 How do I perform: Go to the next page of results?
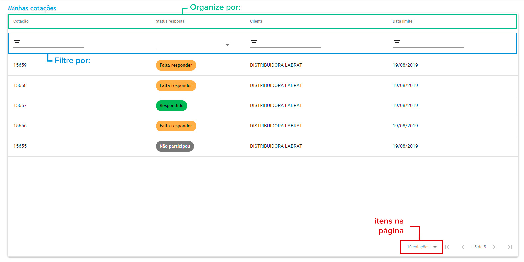pos(494,247)
